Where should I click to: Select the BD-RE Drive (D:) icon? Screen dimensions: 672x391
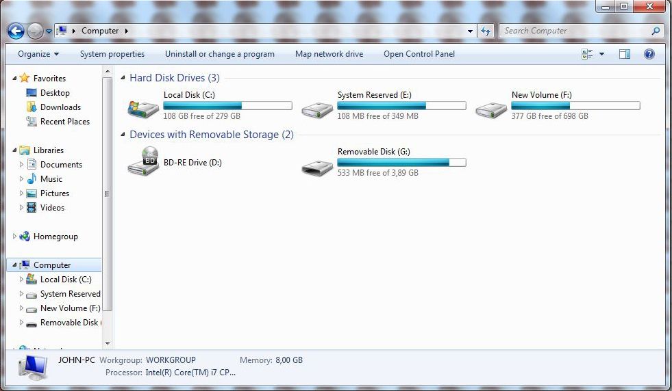click(x=144, y=161)
